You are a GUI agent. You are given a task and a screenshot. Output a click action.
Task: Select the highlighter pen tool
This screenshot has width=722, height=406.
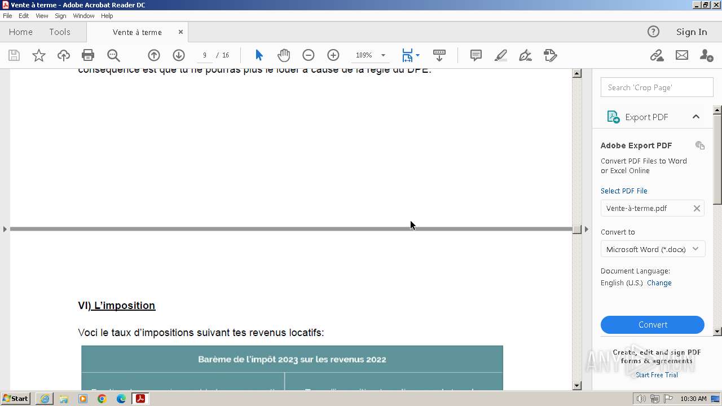coord(500,55)
